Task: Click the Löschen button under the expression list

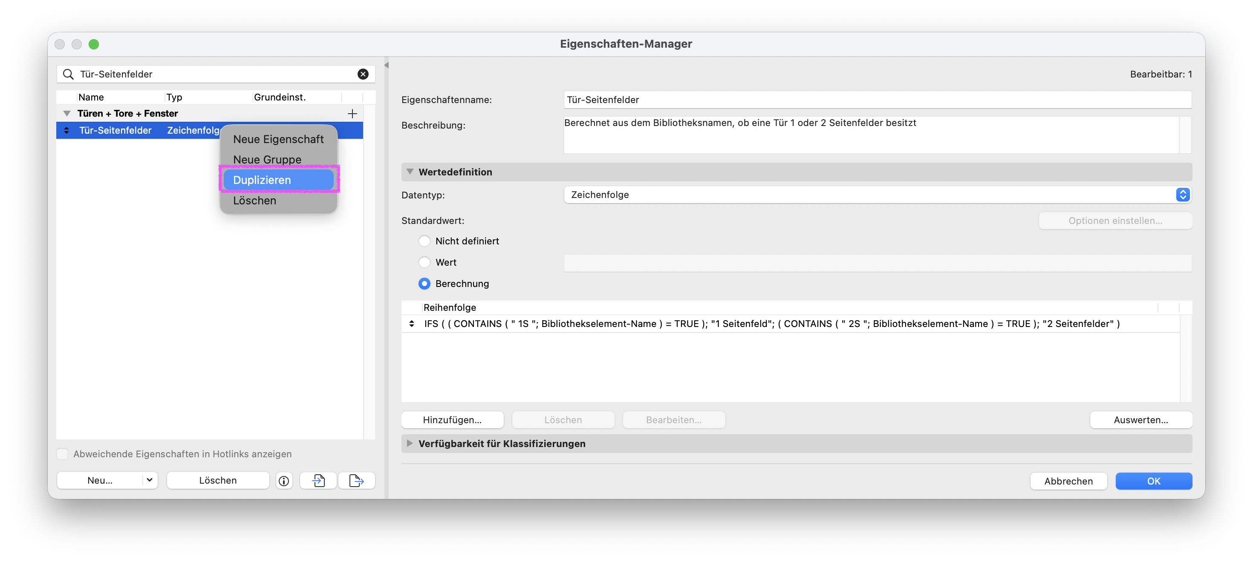Action: [x=563, y=420]
